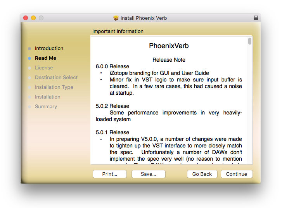Image resolution: width=282 pixels, height=208 pixels.
Task: Click the PhoenixVerb heading in notes
Action: click(169, 46)
